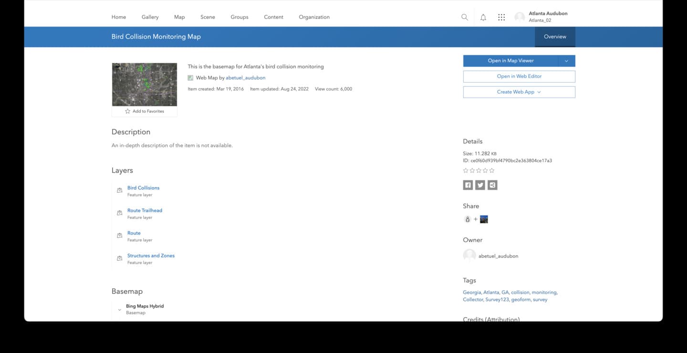
Task: Open the search magnifier icon
Action: pos(464,17)
